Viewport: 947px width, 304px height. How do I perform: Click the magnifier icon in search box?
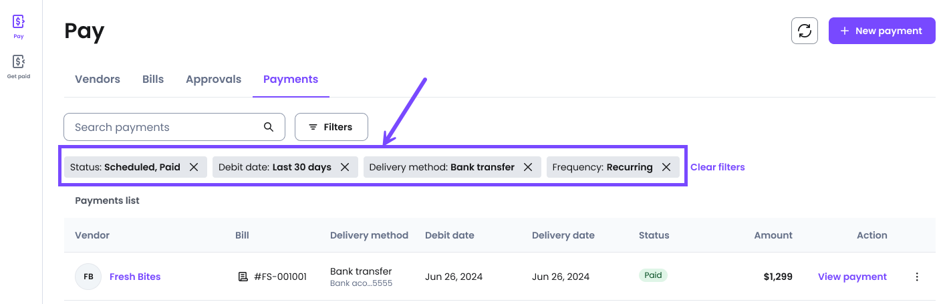269,127
